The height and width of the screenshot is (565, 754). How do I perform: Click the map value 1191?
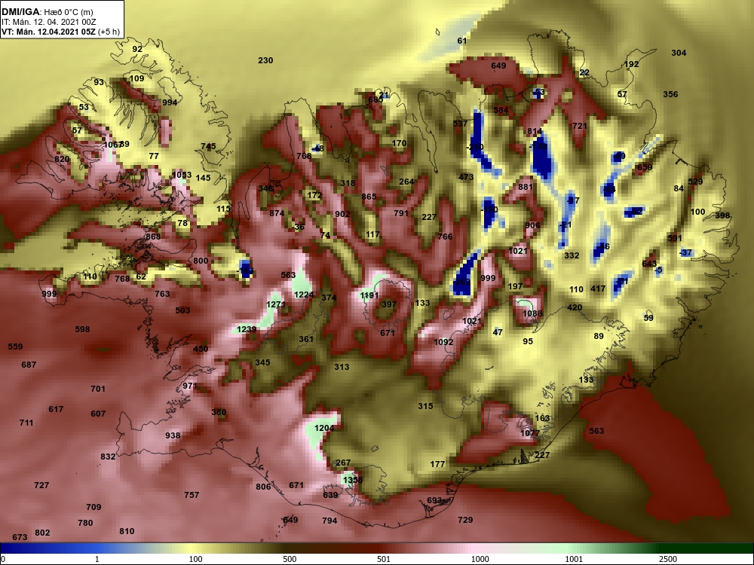click(x=369, y=295)
